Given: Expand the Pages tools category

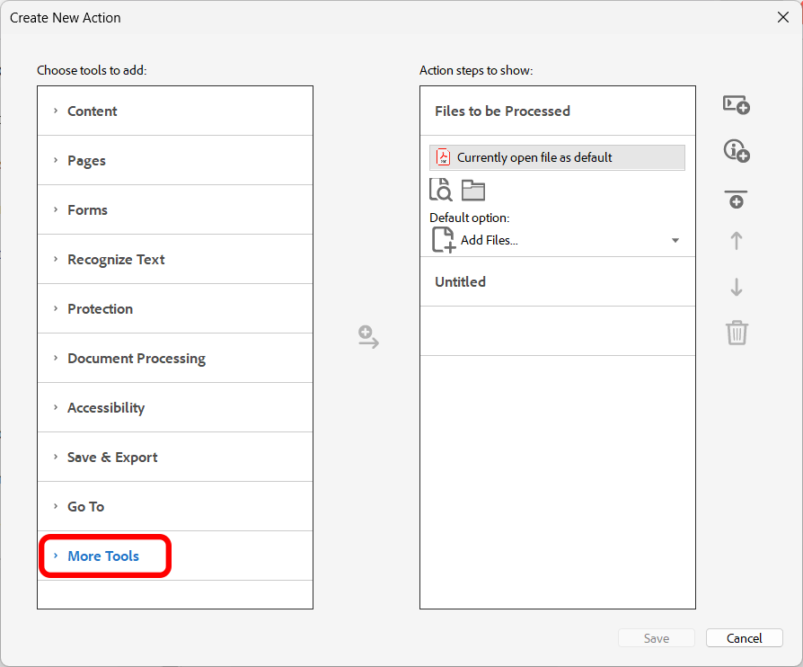Looking at the screenshot, I should pyautogui.click(x=86, y=161).
